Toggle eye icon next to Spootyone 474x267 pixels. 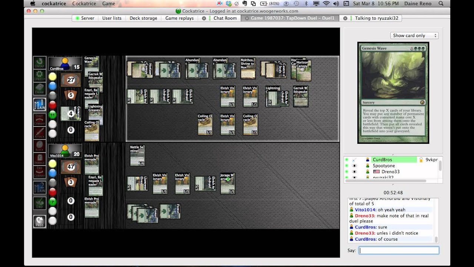354,166
